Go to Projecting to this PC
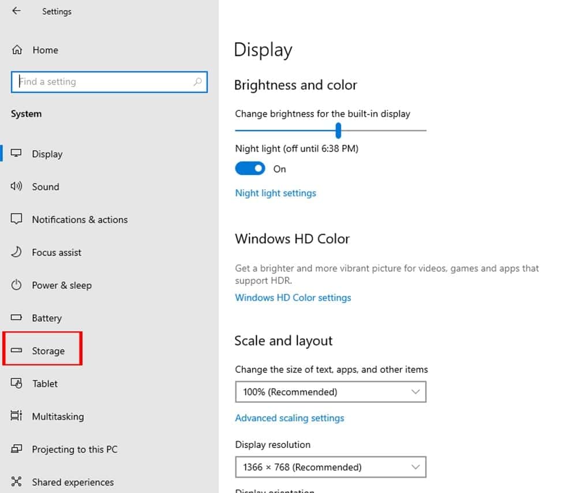Screen dimensions: 577x493 pyautogui.click(x=74, y=449)
